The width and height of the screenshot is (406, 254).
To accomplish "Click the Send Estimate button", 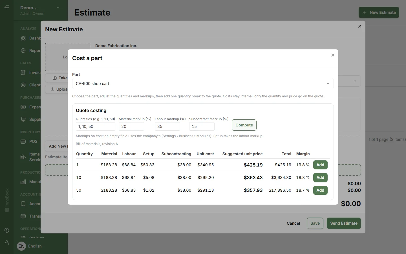I will pyautogui.click(x=344, y=223).
